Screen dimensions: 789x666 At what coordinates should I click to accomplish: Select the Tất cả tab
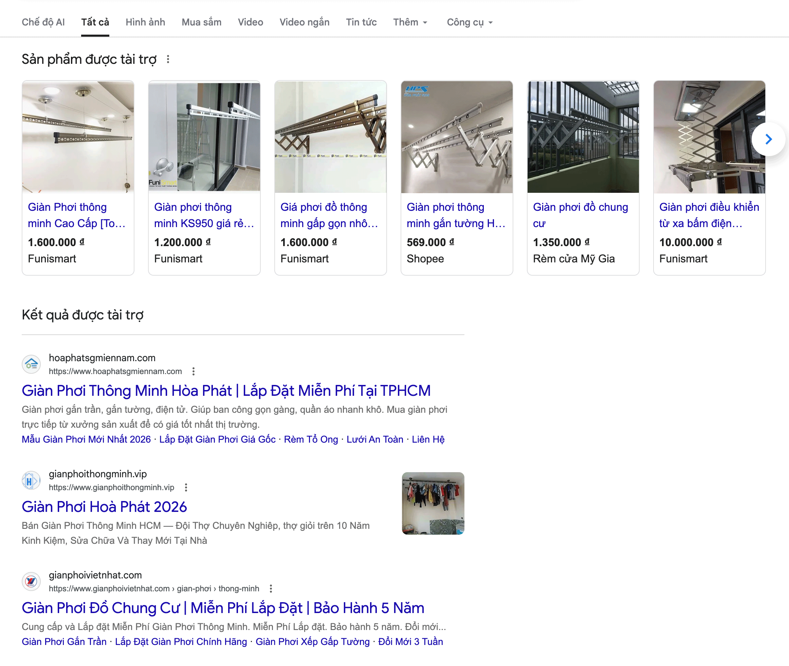(95, 22)
